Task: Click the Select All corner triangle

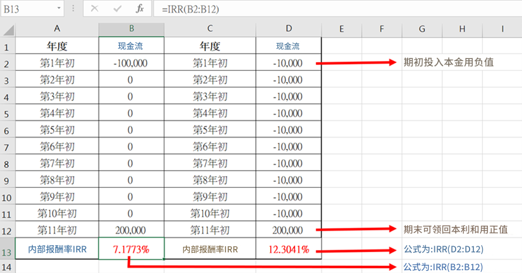Action: pyautogui.click(x=8, y=30)
